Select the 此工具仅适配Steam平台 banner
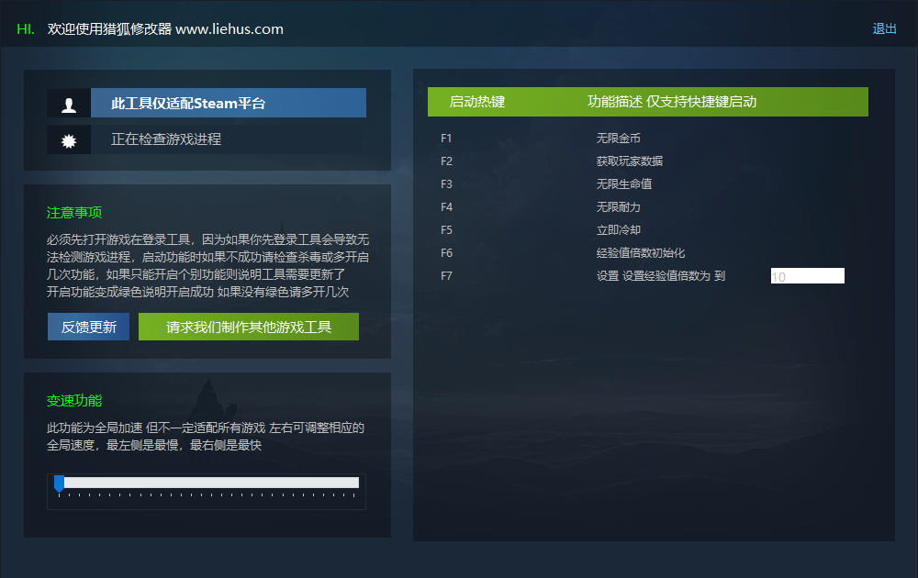Image resolution: width=918 pixels, height=578 pixels. click(x=229, y=104)
